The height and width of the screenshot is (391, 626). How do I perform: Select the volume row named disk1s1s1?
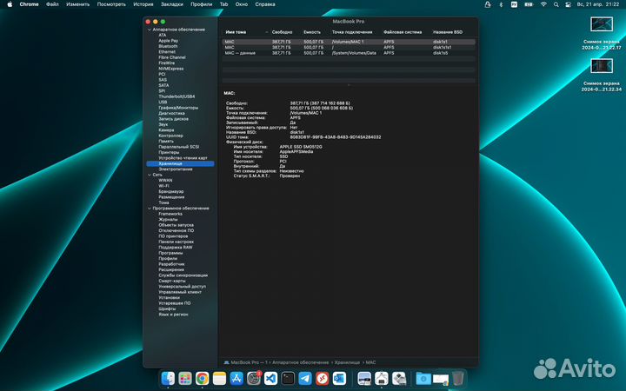tap(349, 47)
